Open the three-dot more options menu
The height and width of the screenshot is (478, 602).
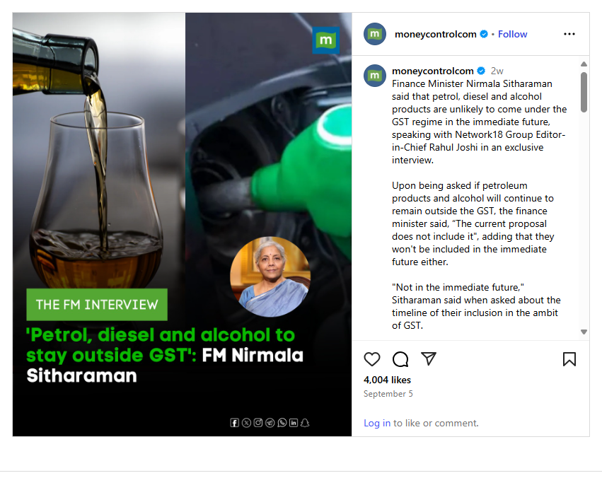(x=569, y=34)
